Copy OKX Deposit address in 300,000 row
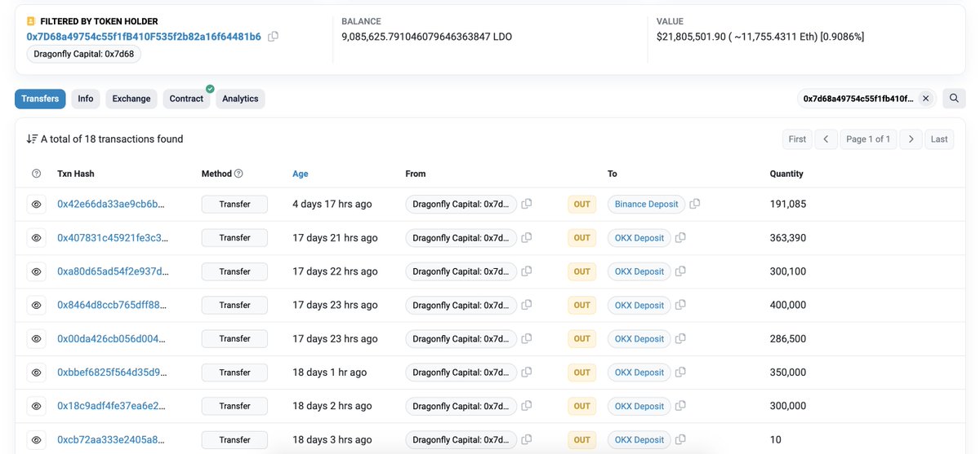Screen dimensions: 980x454 click(680, 406)
